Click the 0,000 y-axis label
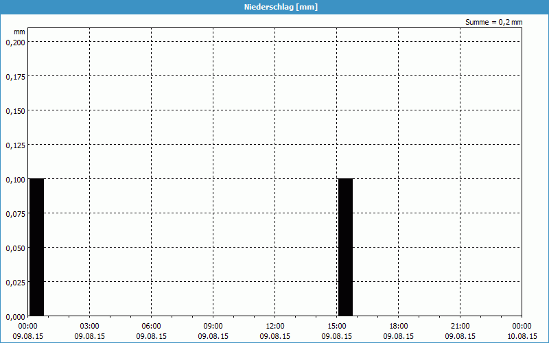Viewport: 549px width, 343px height. [x=16, y=317]
